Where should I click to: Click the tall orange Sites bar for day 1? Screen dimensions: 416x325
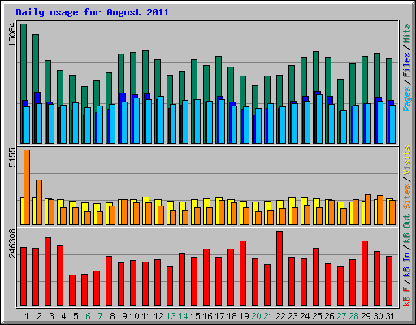pos(27,187)
